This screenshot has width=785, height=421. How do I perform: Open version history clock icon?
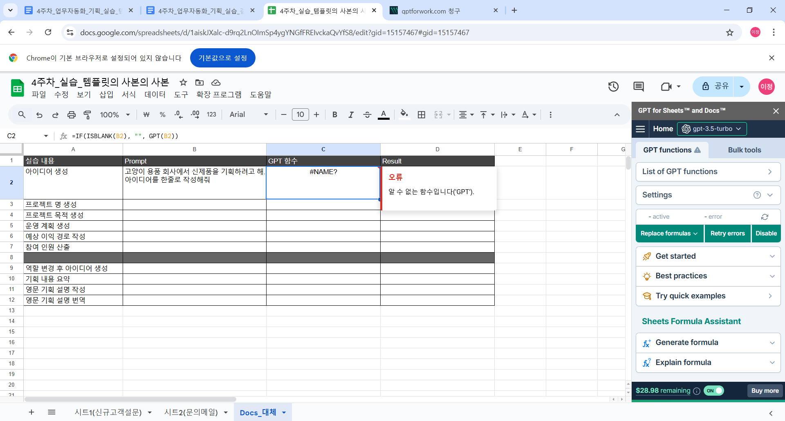(x=613, y=87)
